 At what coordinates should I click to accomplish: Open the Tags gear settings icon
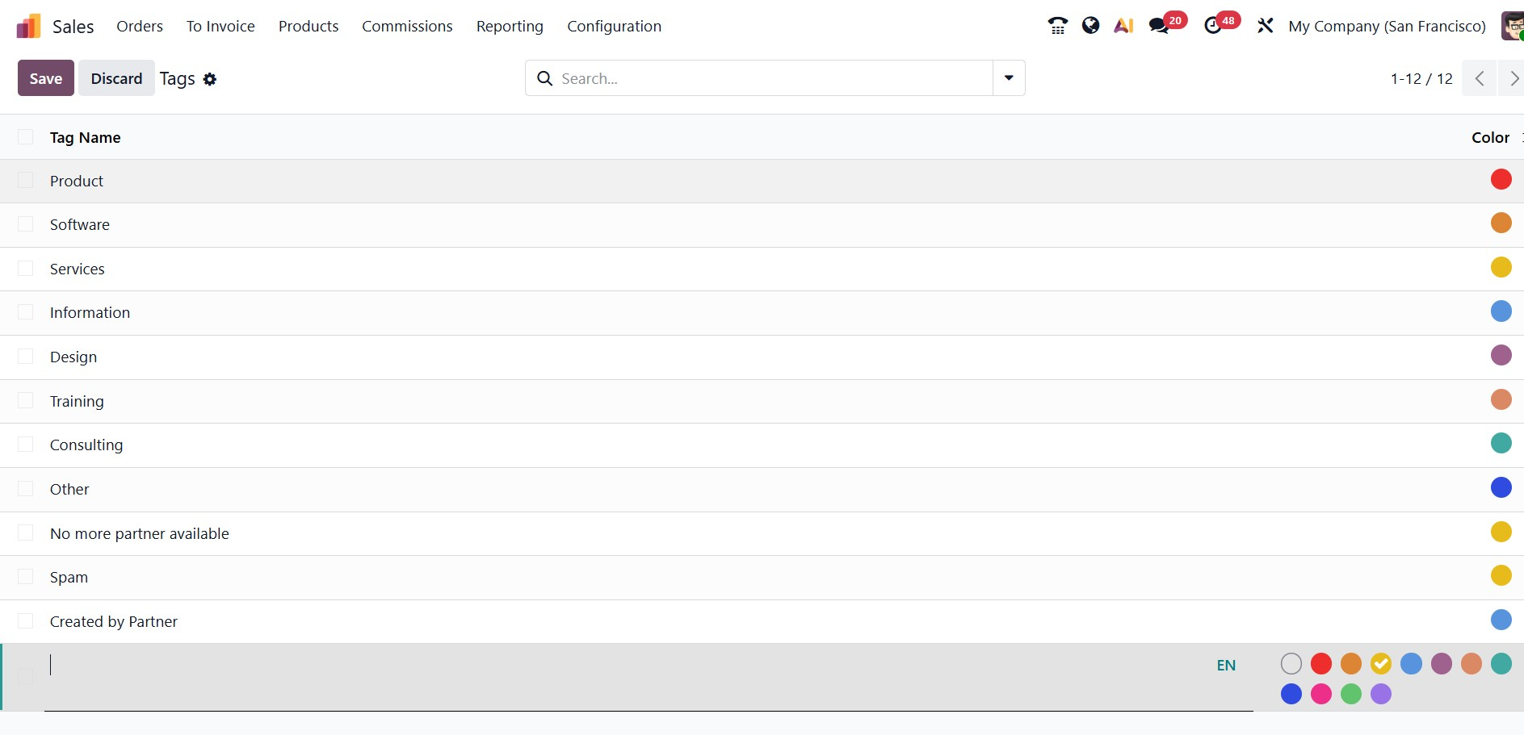(210, 79)
